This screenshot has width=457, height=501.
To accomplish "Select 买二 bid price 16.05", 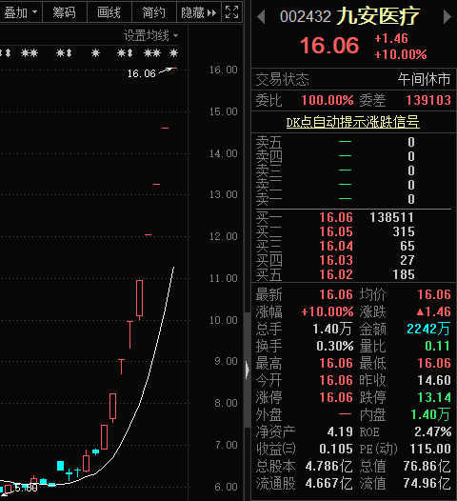I will point(336,231).
